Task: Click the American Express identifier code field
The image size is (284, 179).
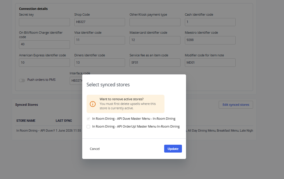Action: pyautogui.click(x=44, y=62)
